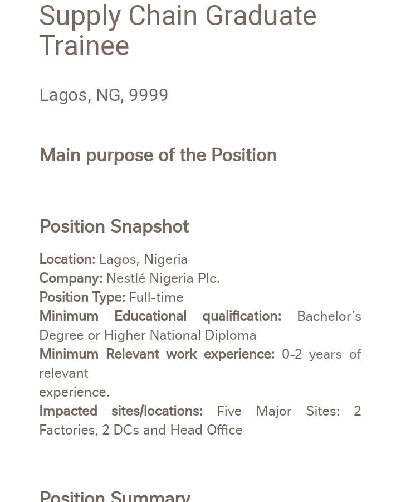Click Factories, 2 DCs and Head Office line
Screen dimensions: 401x502
141,430
